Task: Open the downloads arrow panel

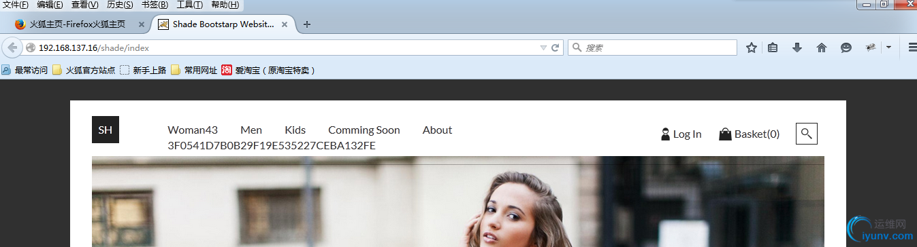Action: (797, 47)
